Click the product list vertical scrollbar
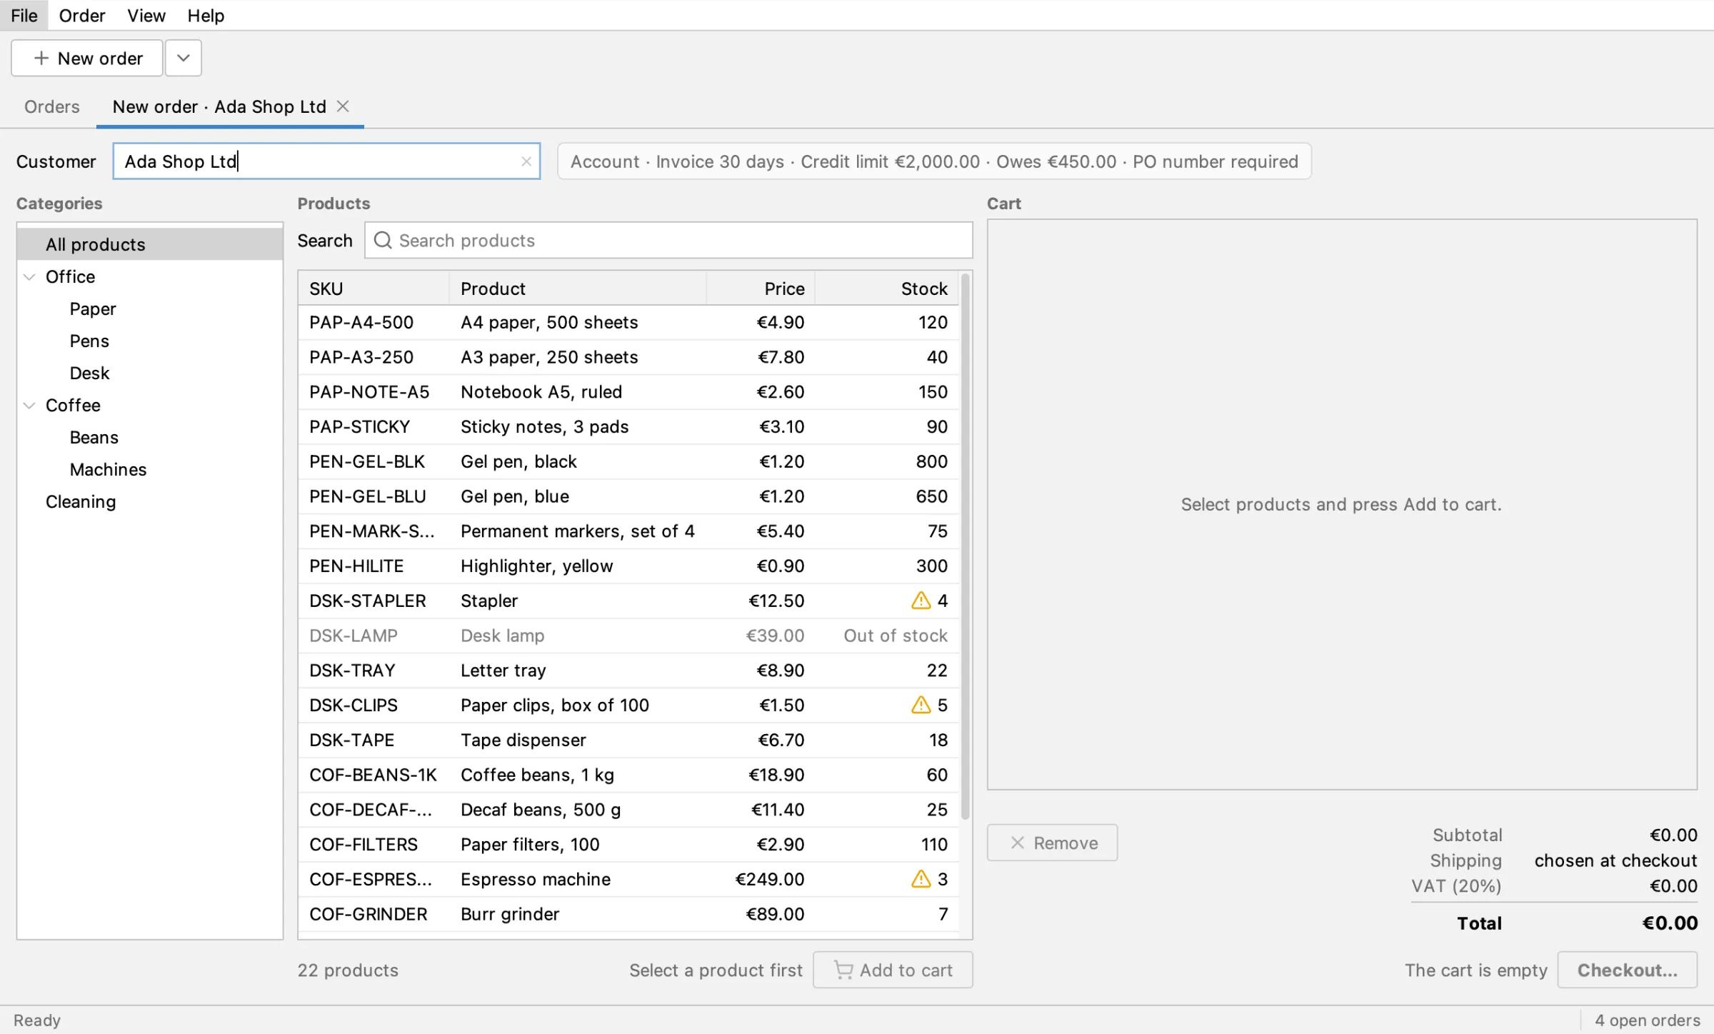The width and height of the screenshot is (1714, 1034). [966, 546]
